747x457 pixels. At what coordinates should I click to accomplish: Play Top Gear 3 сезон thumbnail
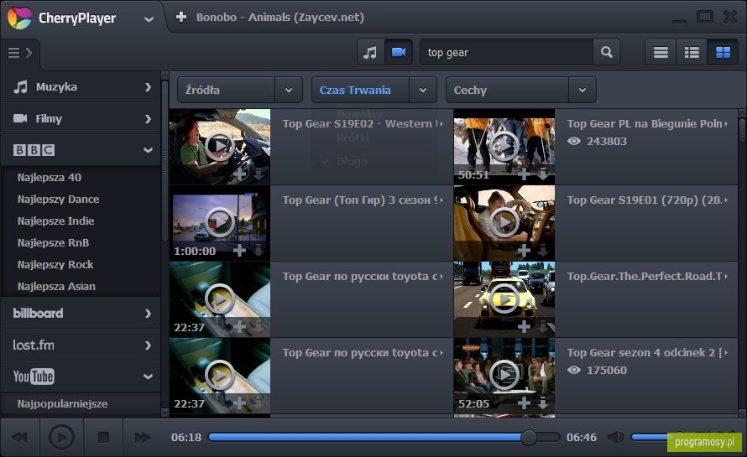[220, 222]
